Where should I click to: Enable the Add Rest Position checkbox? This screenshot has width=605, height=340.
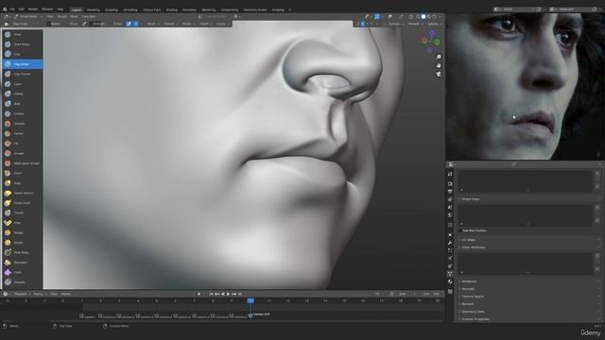(460, 230)
